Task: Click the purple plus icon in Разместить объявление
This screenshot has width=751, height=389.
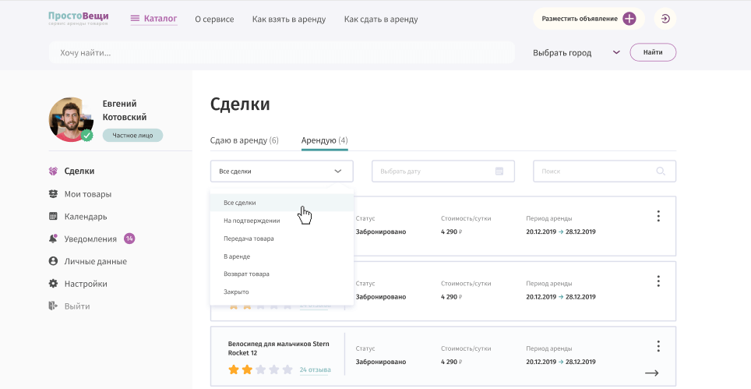Action: pos(629,19)
